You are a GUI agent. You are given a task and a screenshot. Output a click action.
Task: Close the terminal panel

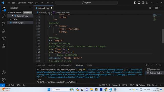[x=160, y=65]
